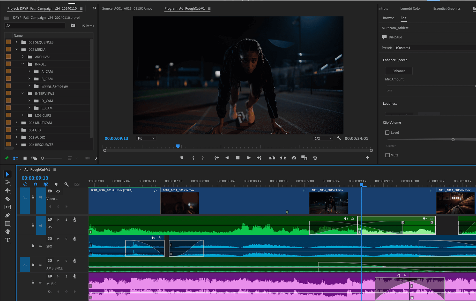Toggle timeline Snap magnet icon
The width and height of the screenshot is (476, 301).
click(35, 184)
